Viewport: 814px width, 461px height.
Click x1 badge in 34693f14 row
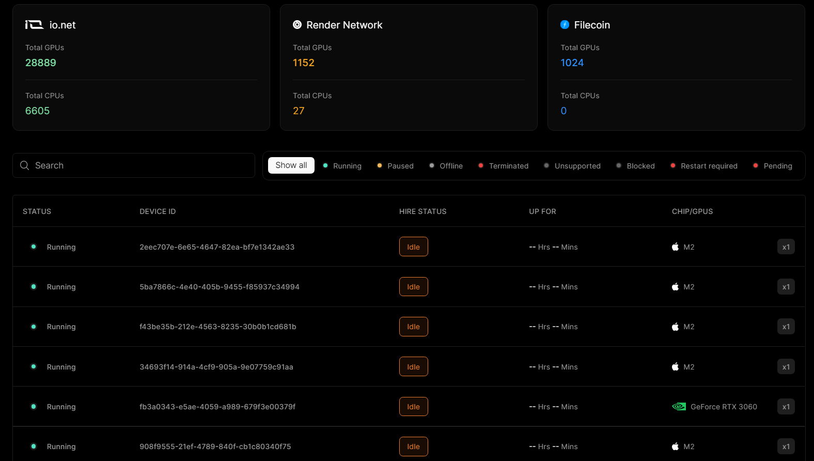(786, 367)
